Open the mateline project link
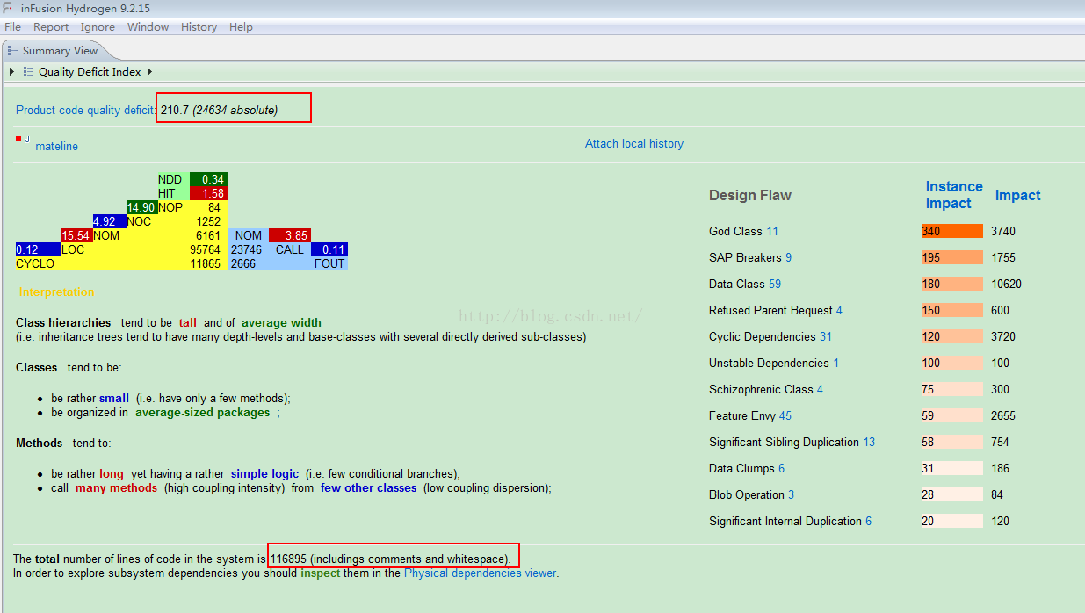The image size is (1085, 613). tap(56, 147)
